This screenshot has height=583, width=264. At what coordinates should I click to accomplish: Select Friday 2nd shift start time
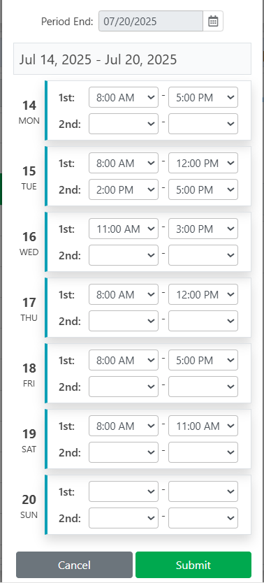tap(124, 387)
